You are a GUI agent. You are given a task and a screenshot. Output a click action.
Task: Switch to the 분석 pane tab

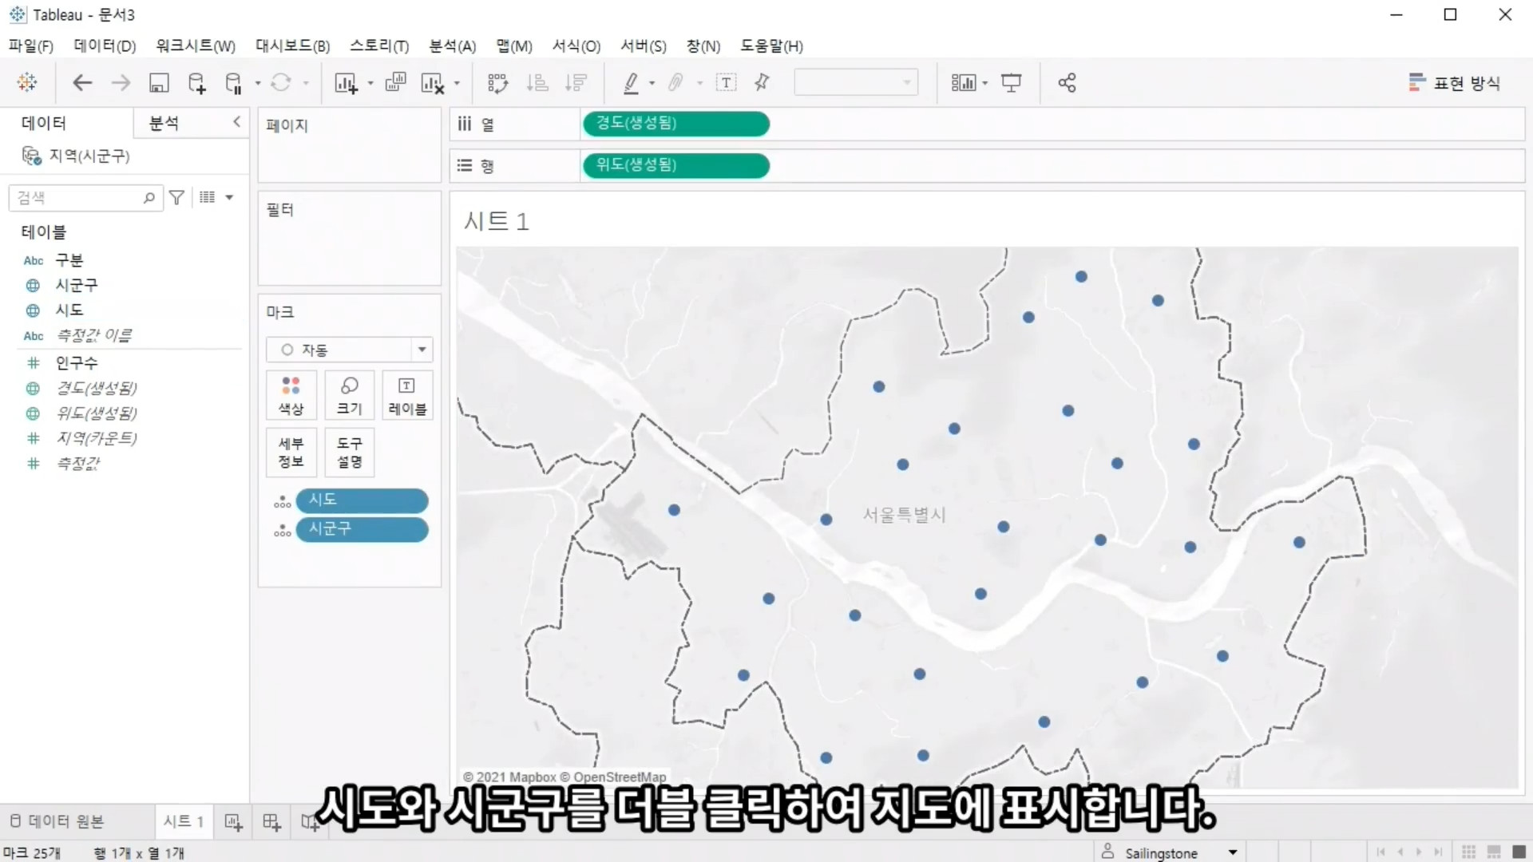coord(164,123)
